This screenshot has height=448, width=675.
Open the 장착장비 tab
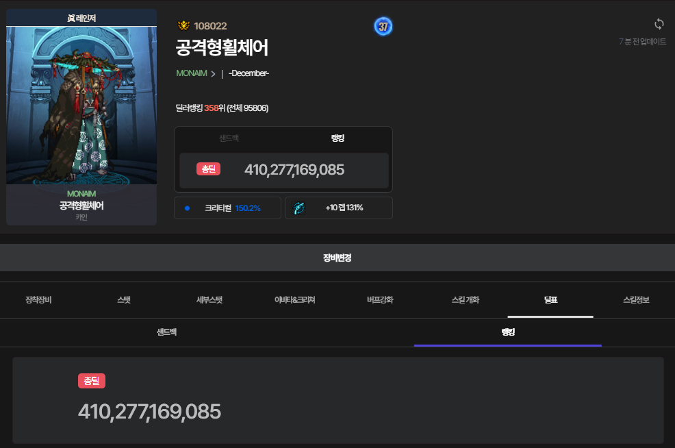point(38,300)
